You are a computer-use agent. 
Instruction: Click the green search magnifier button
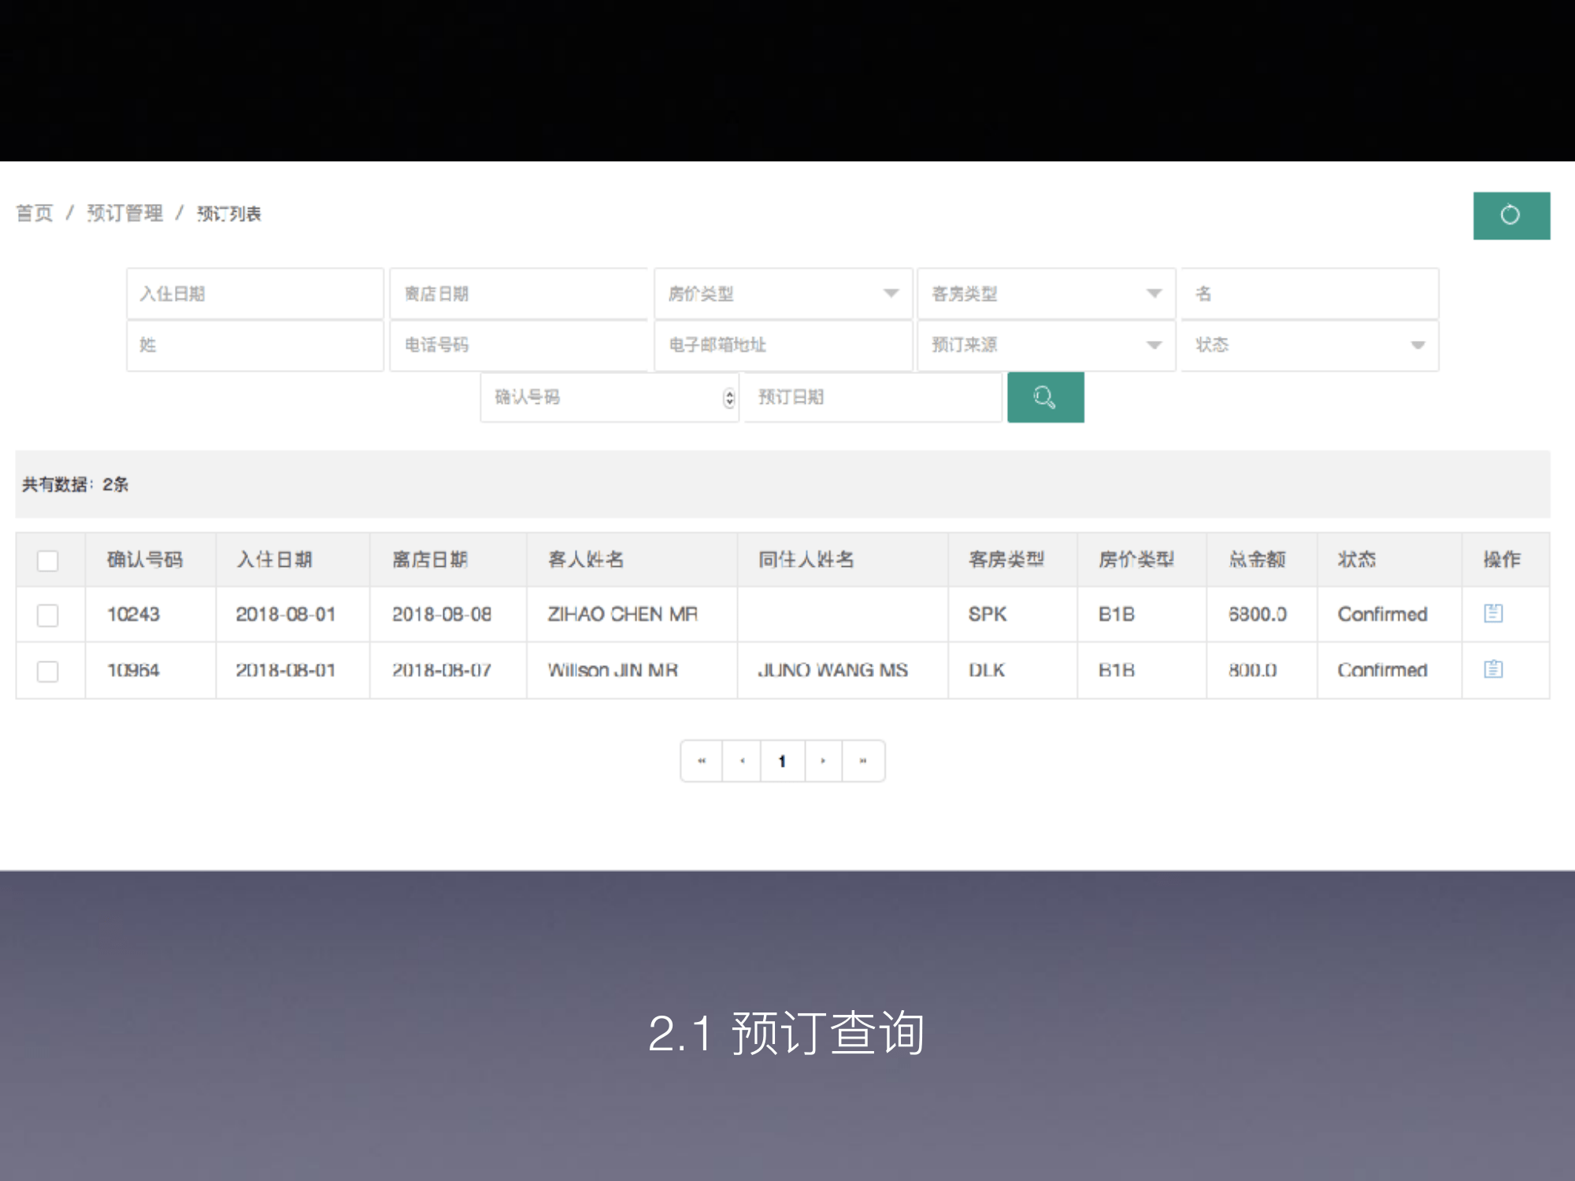pyautogui.click(x=1045, y=397)
